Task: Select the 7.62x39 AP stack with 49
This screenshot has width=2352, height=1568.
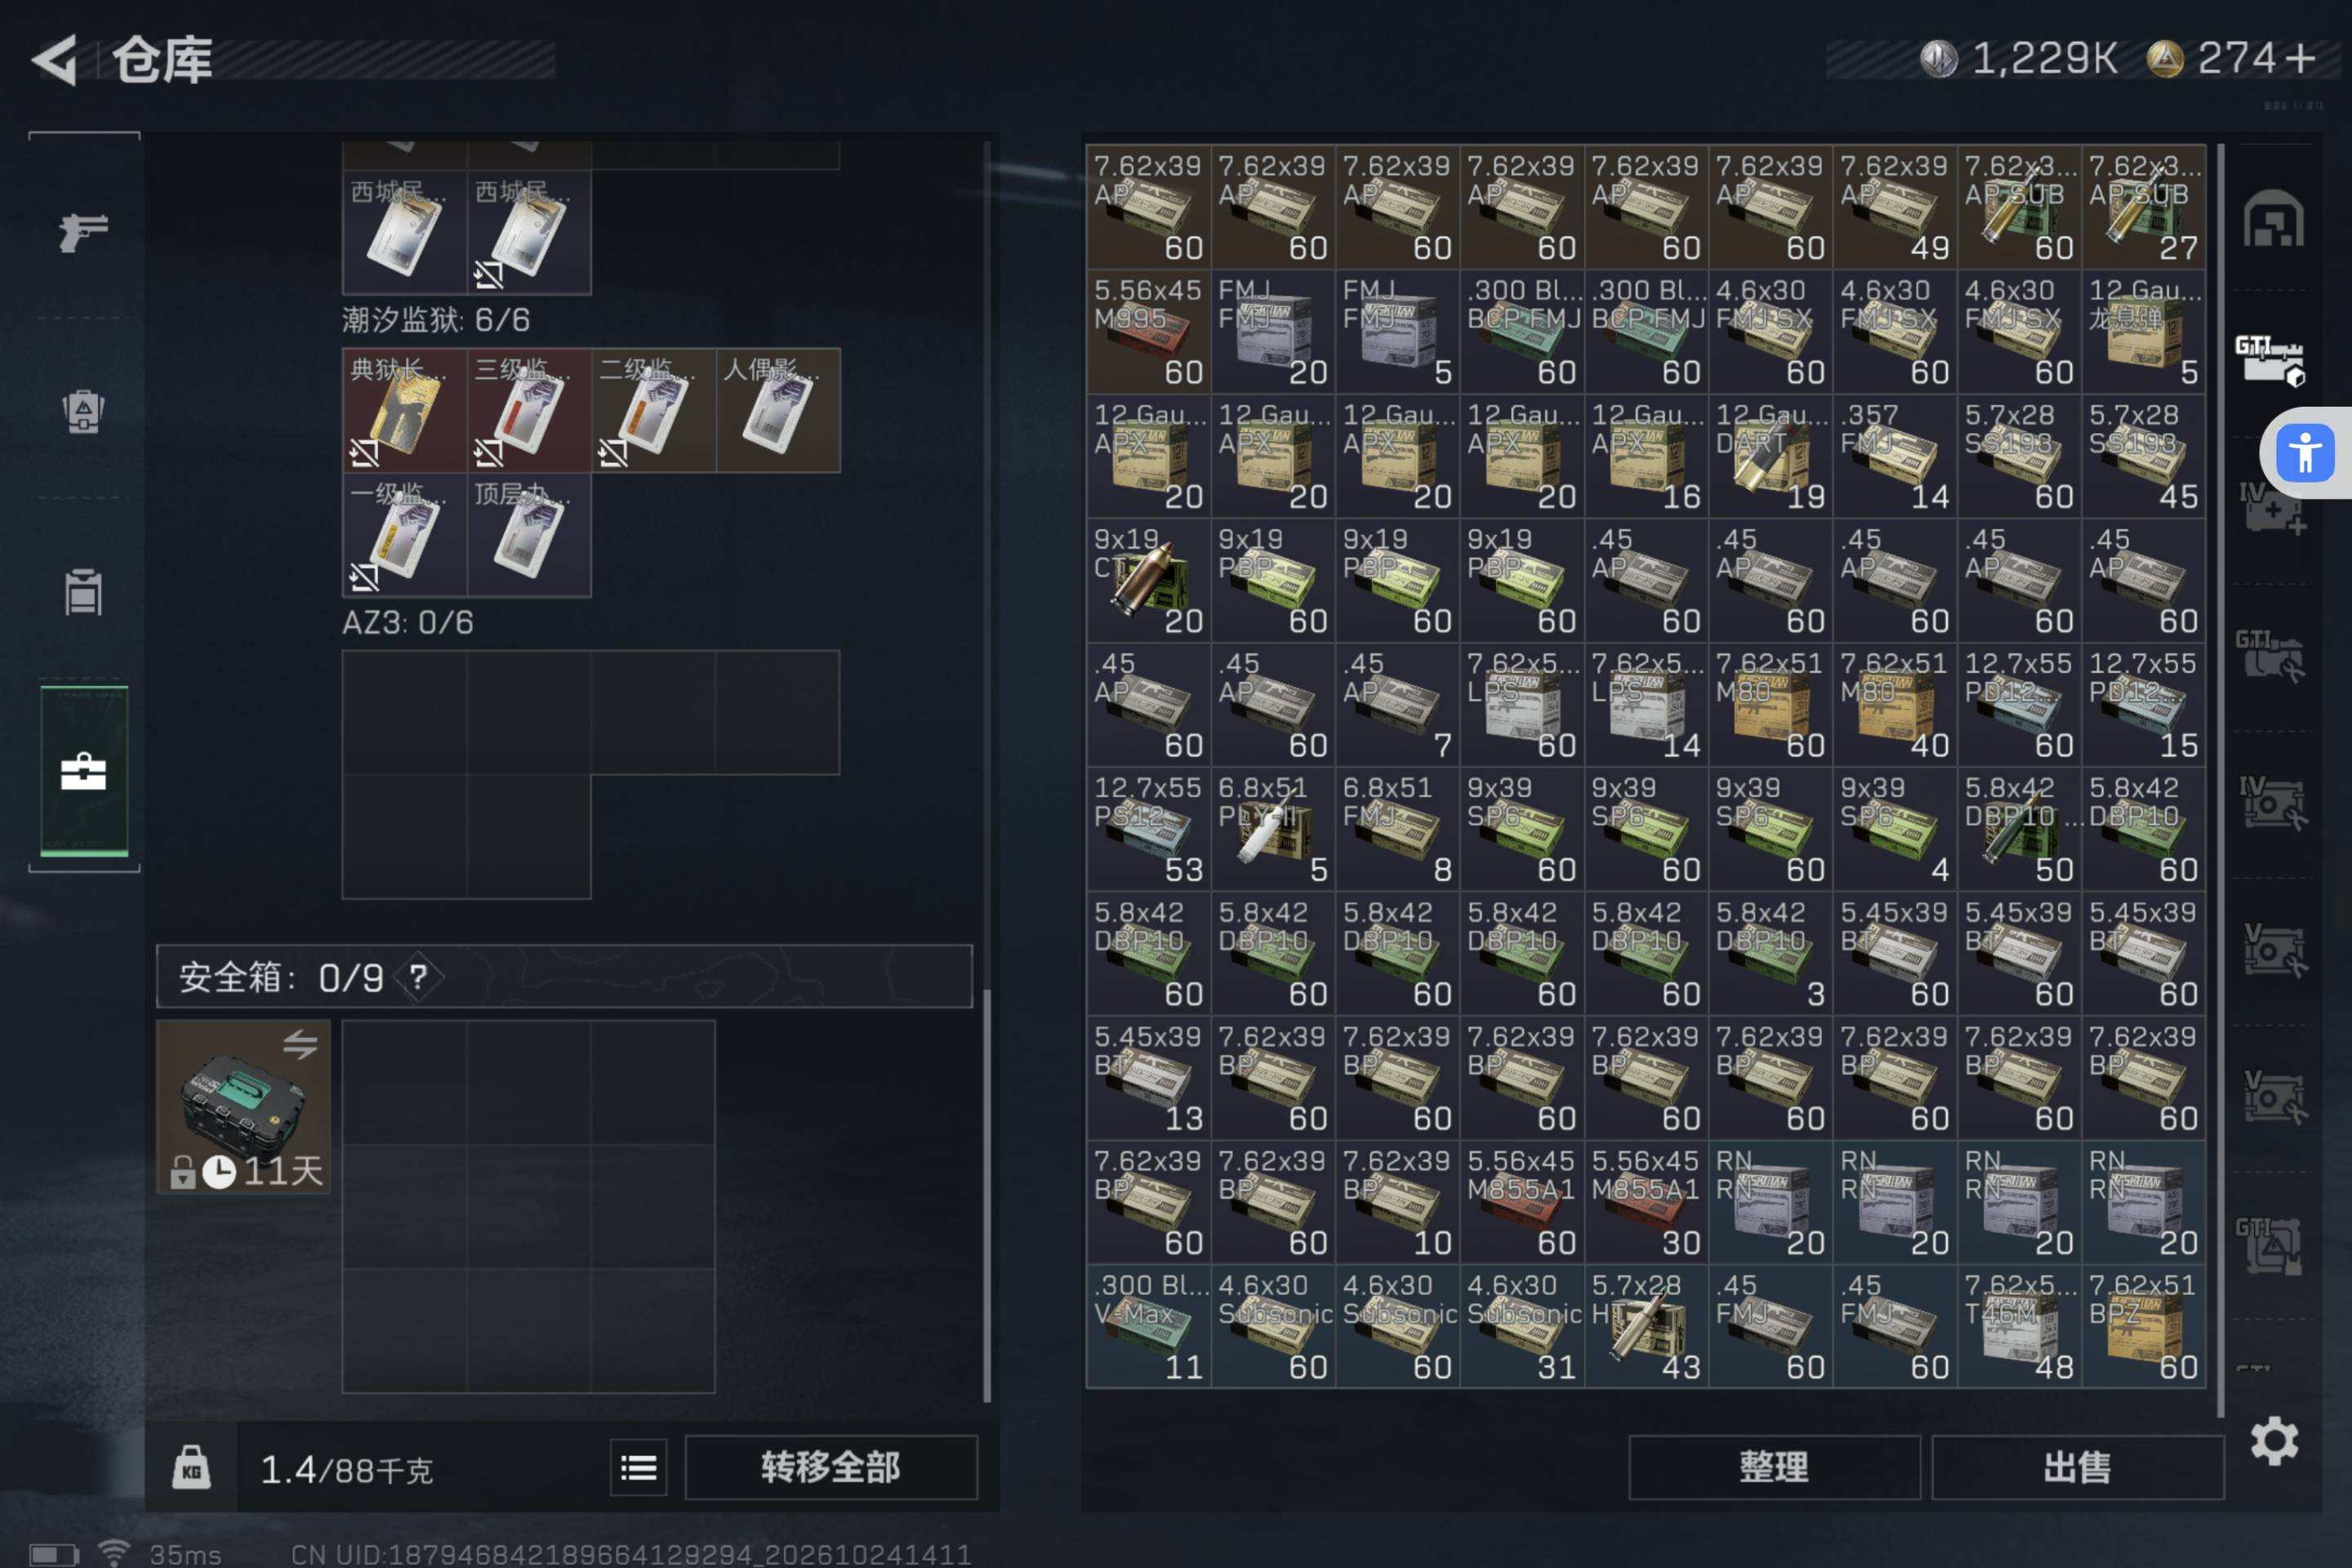Action: click(1894, 207)
